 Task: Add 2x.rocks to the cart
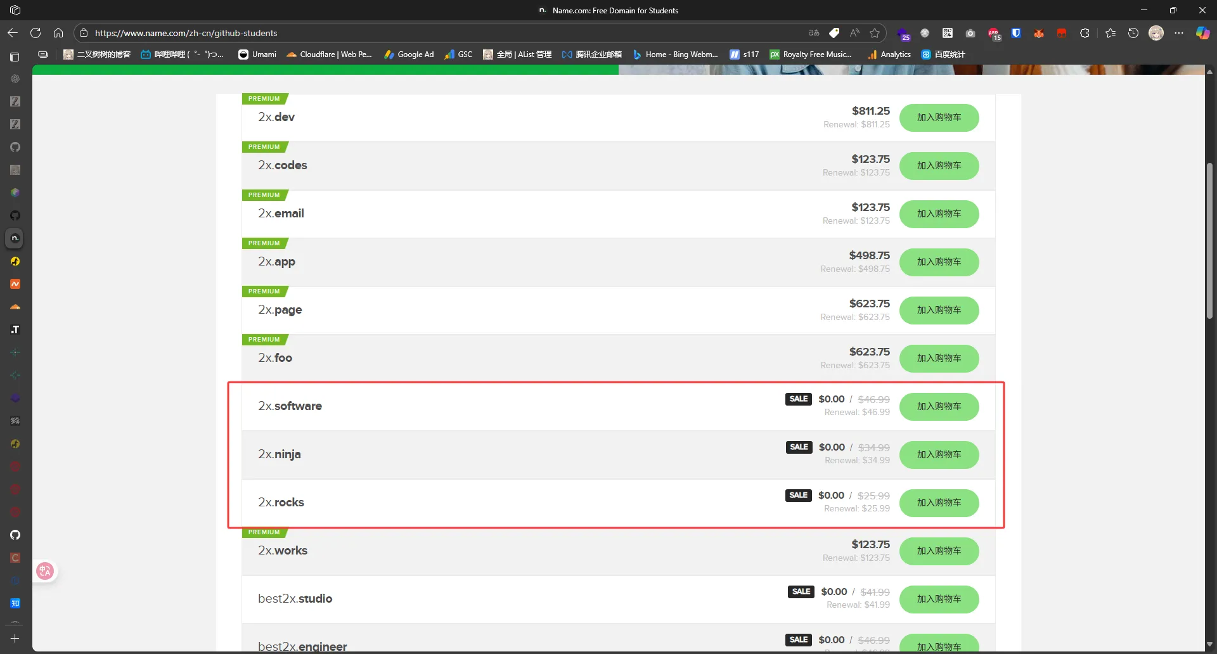click(x=939, y=503)
